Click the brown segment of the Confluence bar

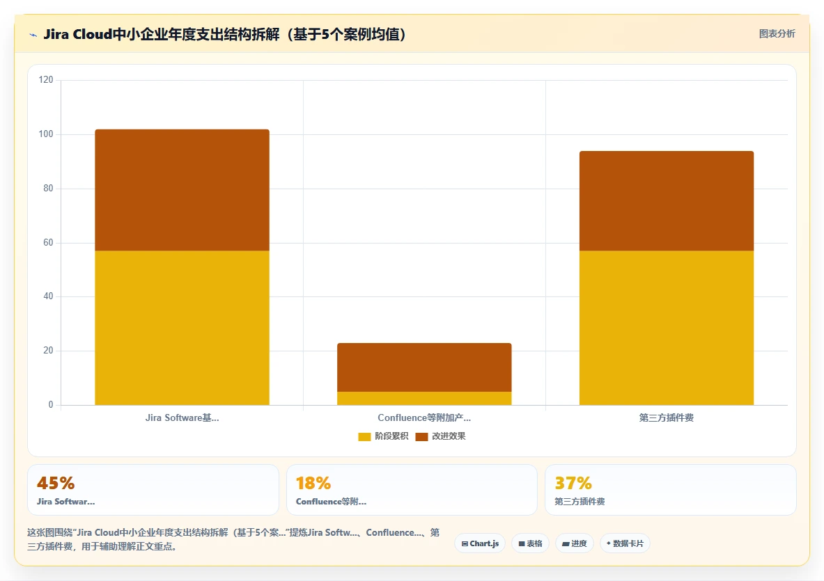[x=424, y=367]
